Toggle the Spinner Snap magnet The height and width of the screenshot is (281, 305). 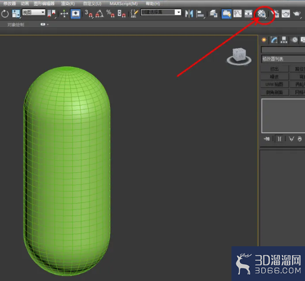pyautogui.click(x=122, y=14)
